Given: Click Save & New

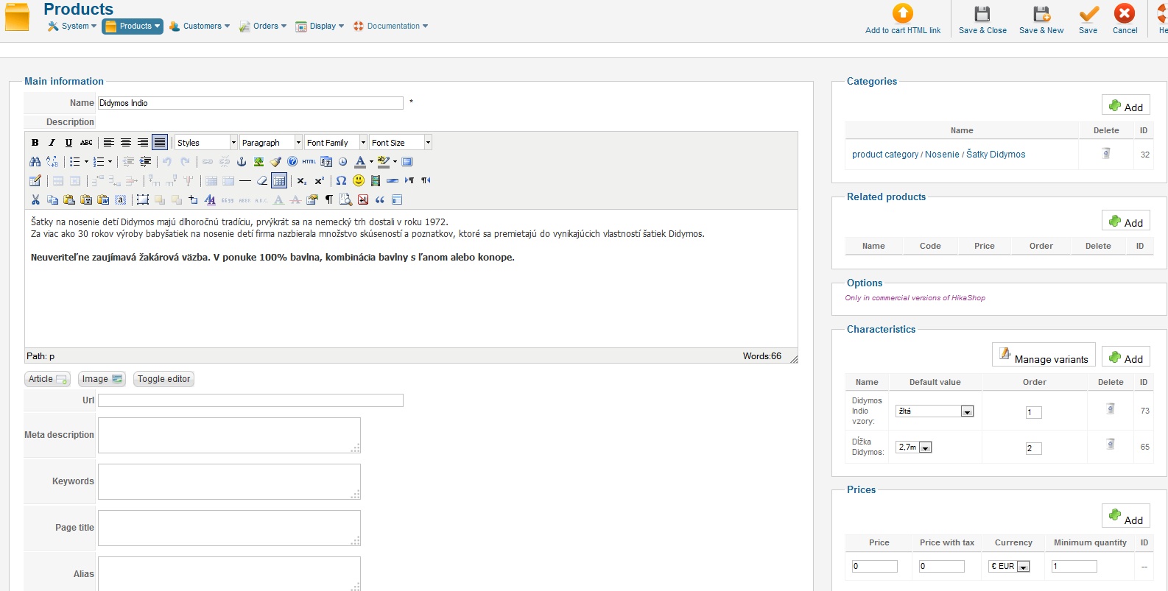Looking at the screenshot, I should pyautogui.click(x=1041, y=19).
